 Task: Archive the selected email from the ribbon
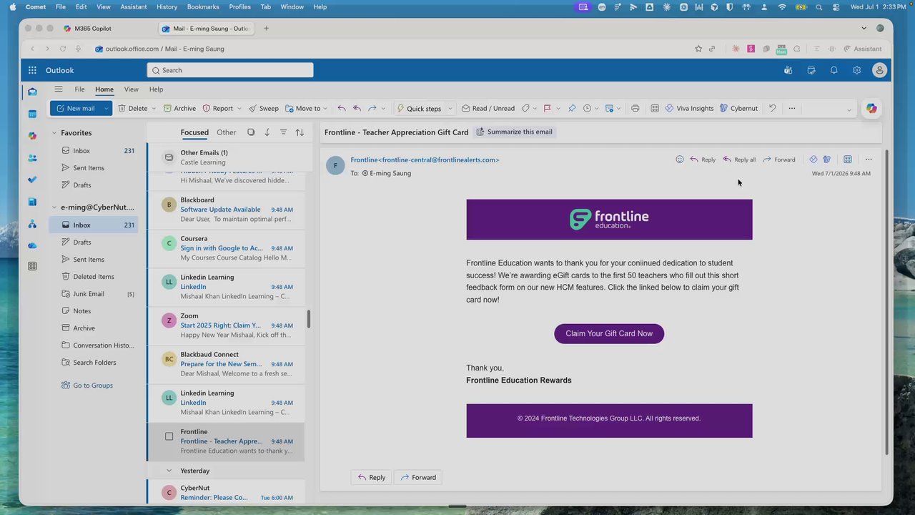click(179, 108)
